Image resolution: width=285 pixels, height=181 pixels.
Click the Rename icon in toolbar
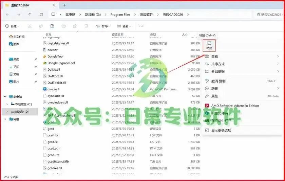(x=63, y=26)
